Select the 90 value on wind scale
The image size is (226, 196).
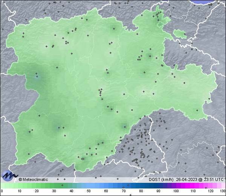158,191
